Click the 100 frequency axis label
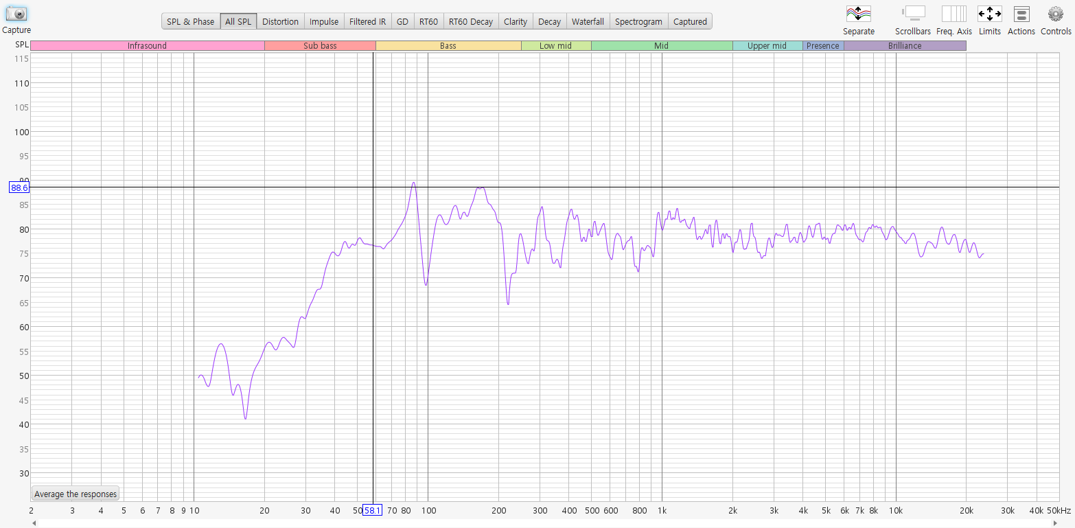Image resolution: width=1075 pixels, height=528 pixels. (428, 511)
